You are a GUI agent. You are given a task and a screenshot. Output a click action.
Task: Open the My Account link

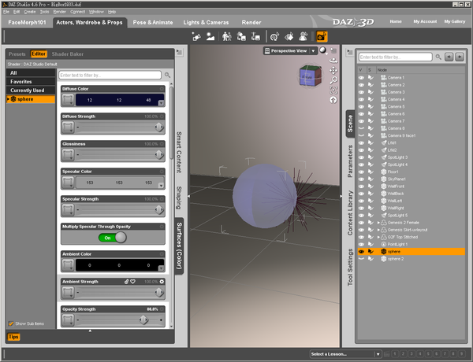pyautogui.click(x=425, y=21)
